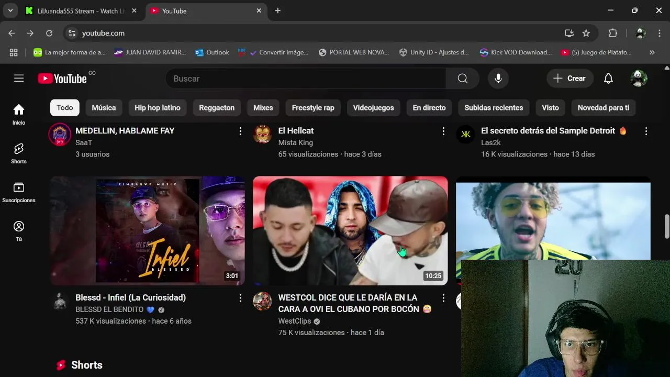
Task: Open BLESSD EL BENDITO channel avatar
Action: click(x=60, y=301)
